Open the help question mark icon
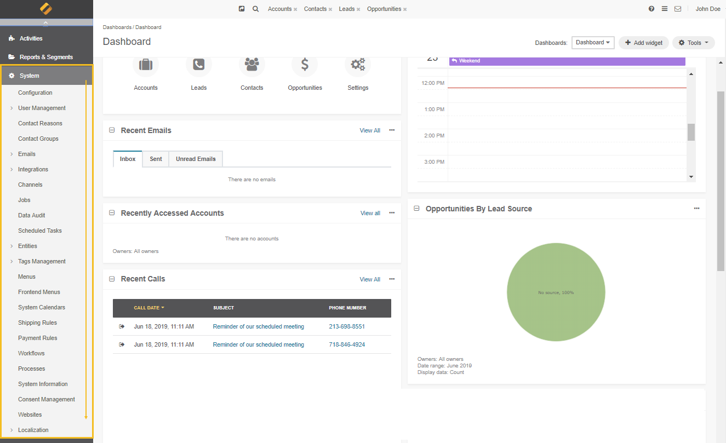Viewport: 726px width, 443px height. [651, 9]
